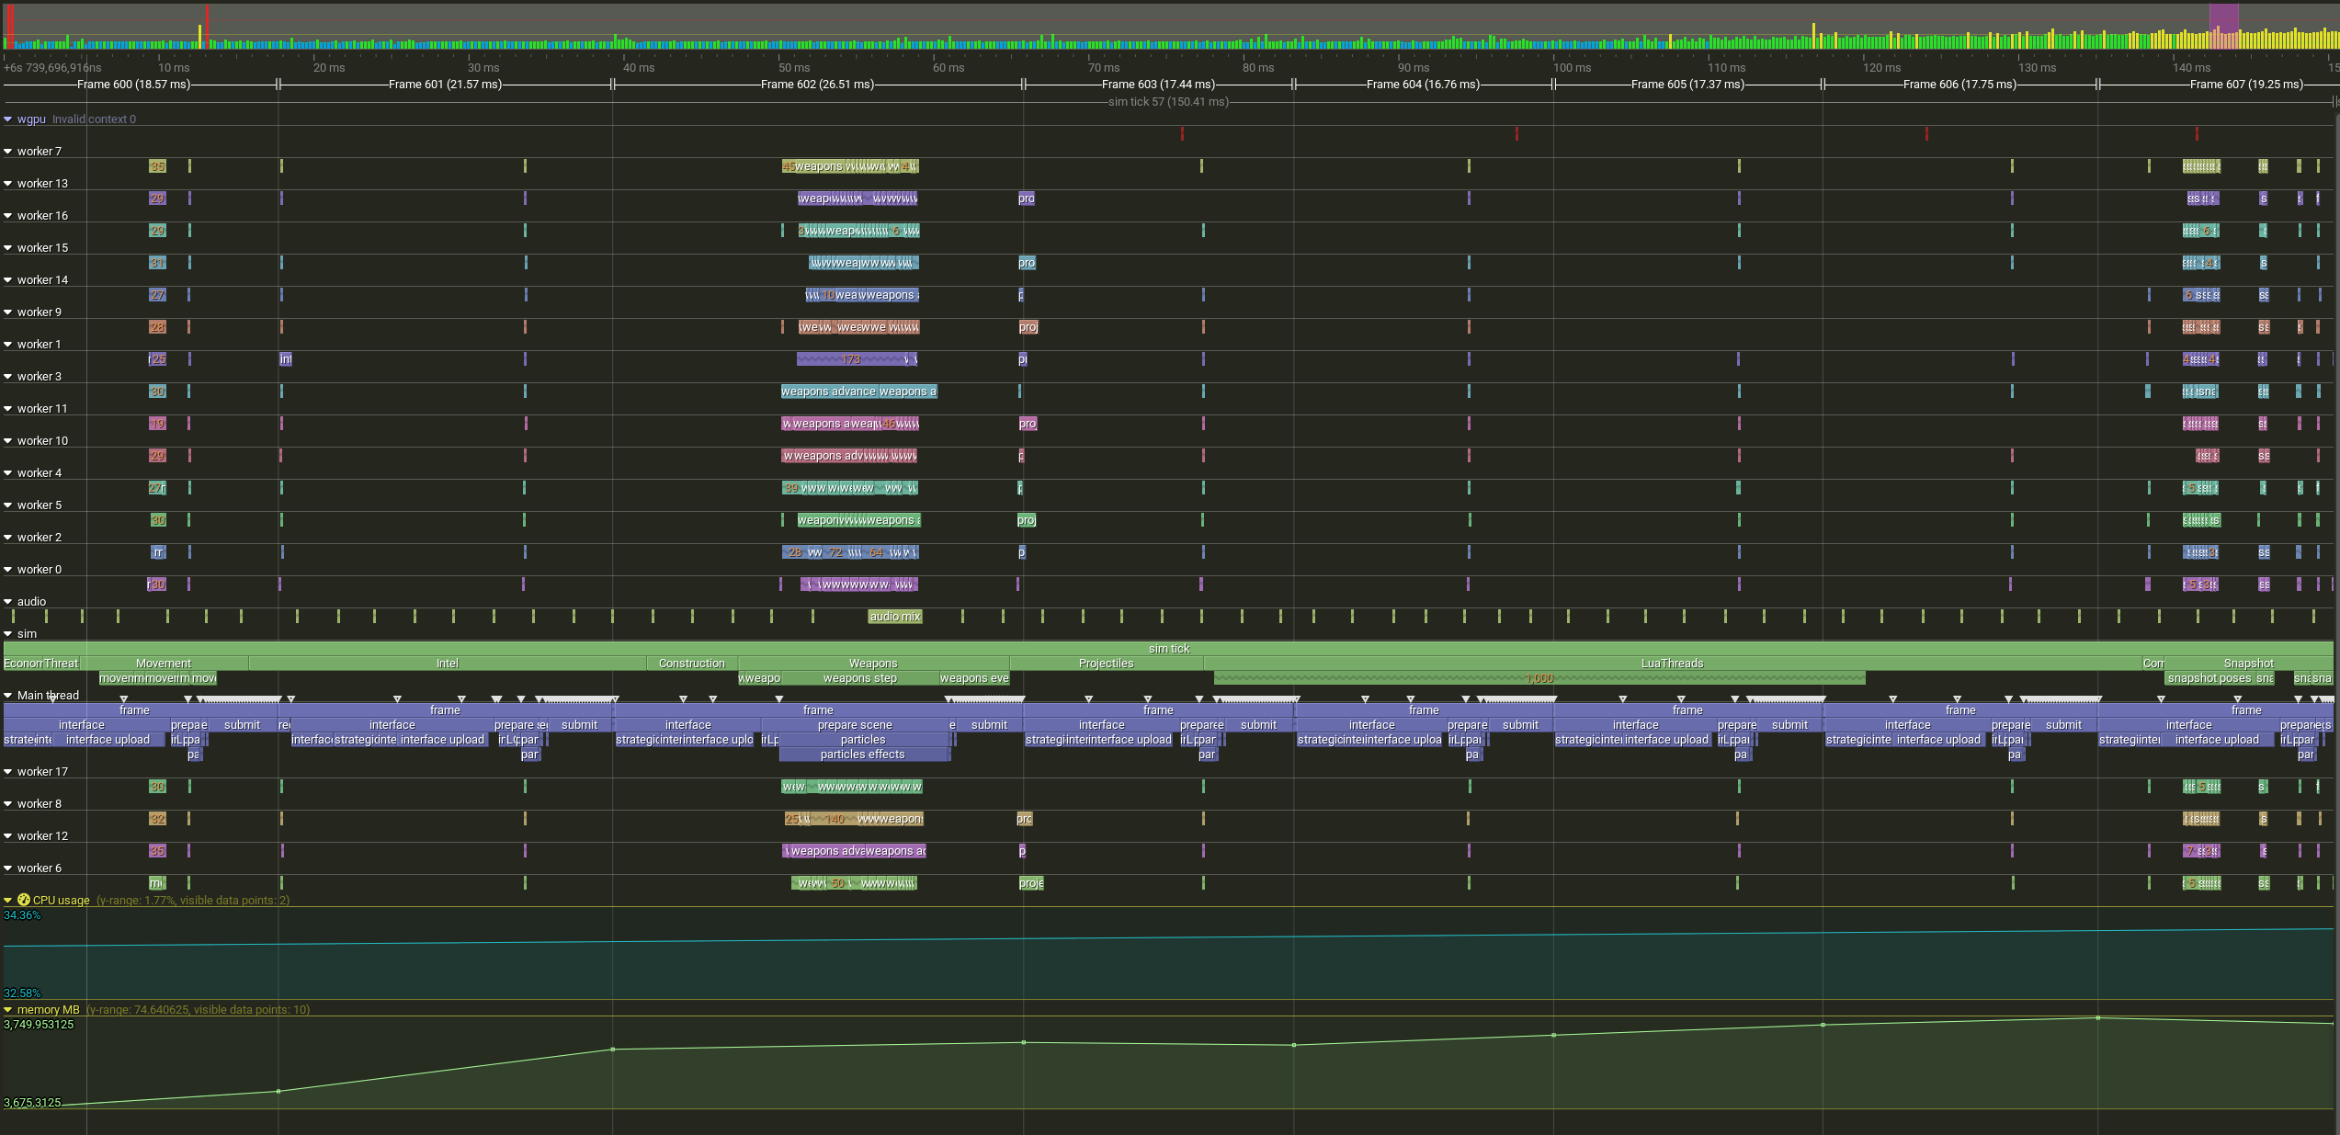This screenshot has width=2340, height=1135.
Task: Select Frame 607 (19.25 ms) header
Action: coord(2246,85)
